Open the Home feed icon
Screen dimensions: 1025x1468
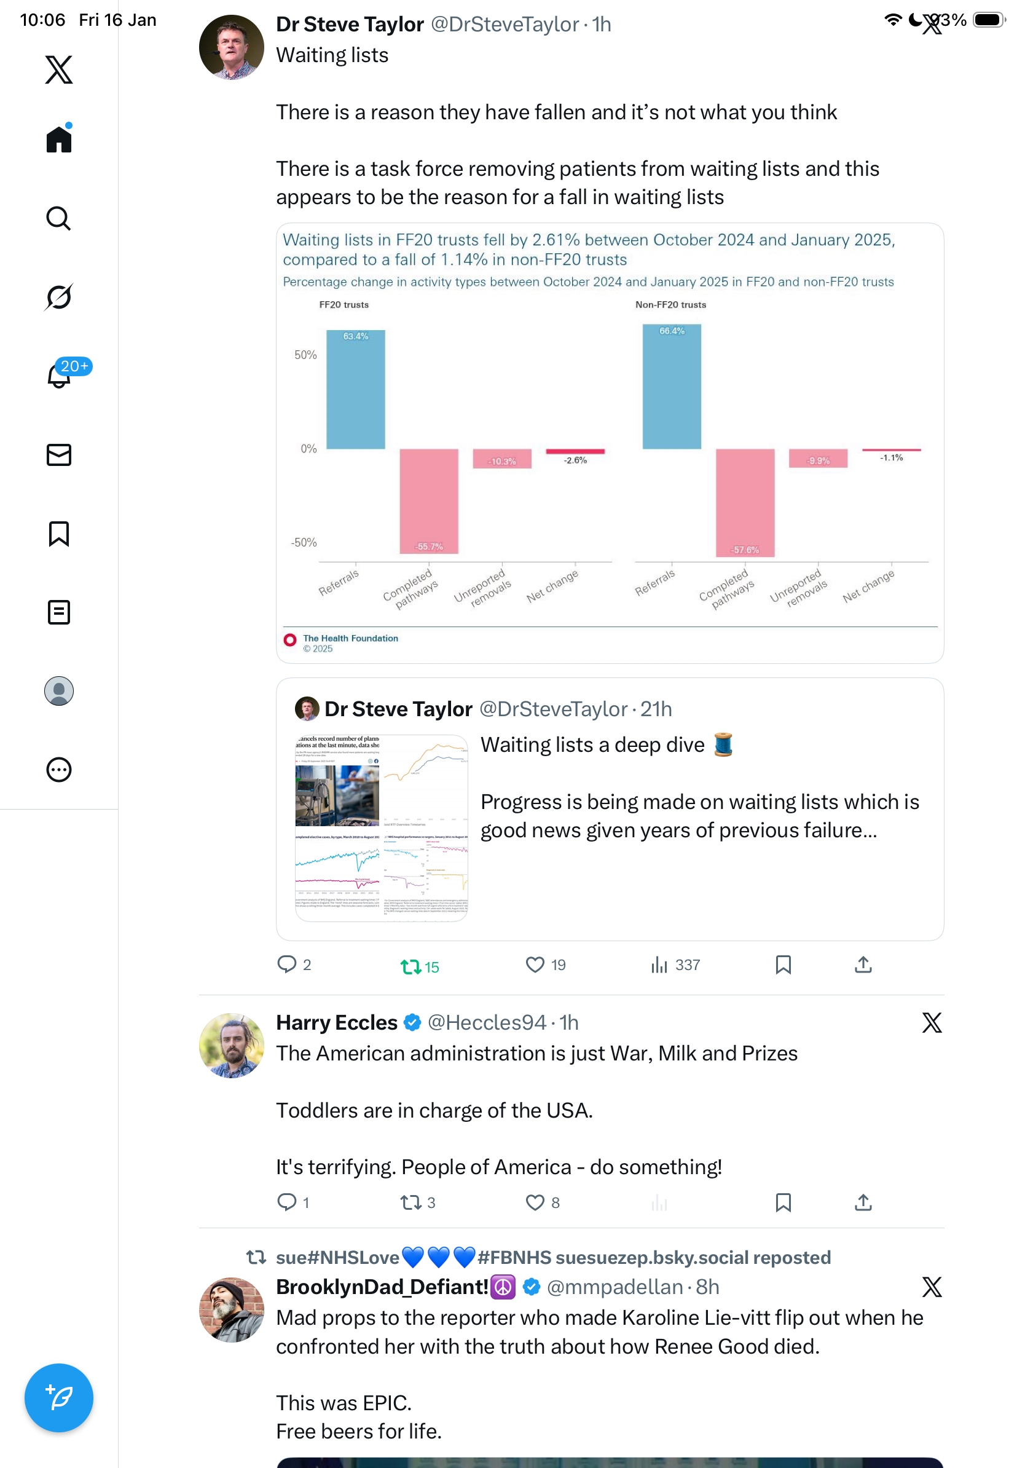point(59,140)
